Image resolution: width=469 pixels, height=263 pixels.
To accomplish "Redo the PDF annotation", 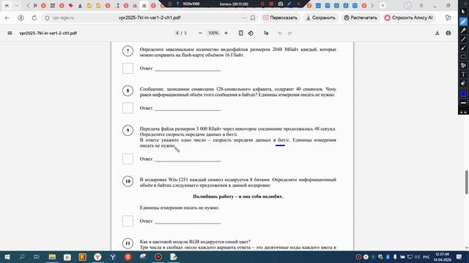I will click(x=290, y=33).
